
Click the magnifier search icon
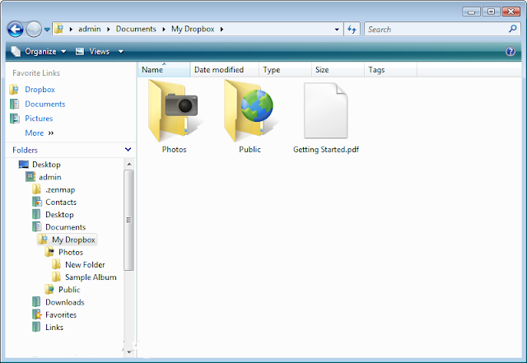[x=513, y=29]
